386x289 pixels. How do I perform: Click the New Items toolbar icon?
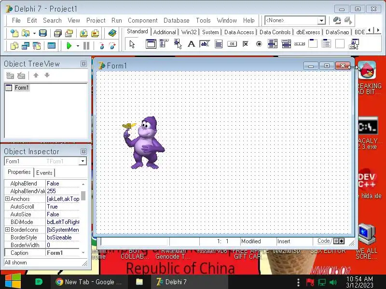click(x=14, y=33)
